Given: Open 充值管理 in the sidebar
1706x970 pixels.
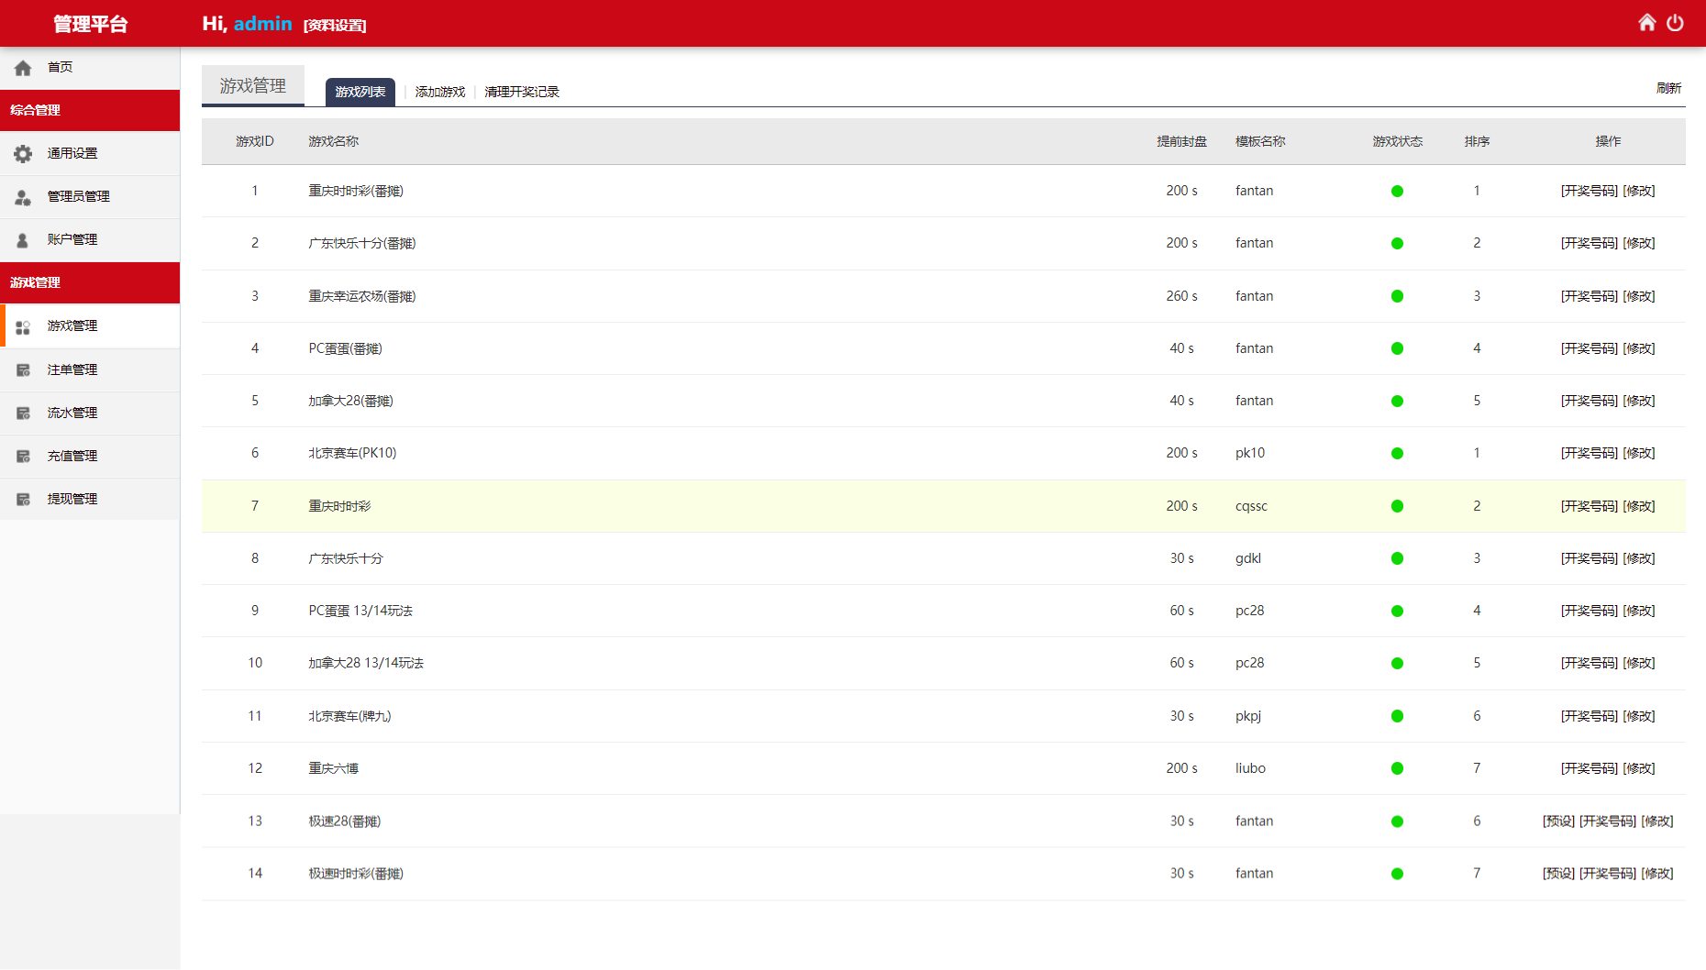Looking at the screenshot, I should coord(90,456).
